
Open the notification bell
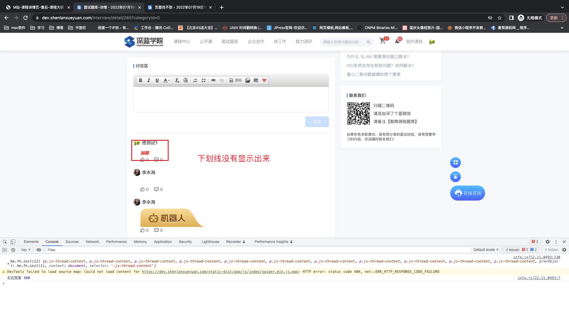pyautogui.click(x=397, y=41)
